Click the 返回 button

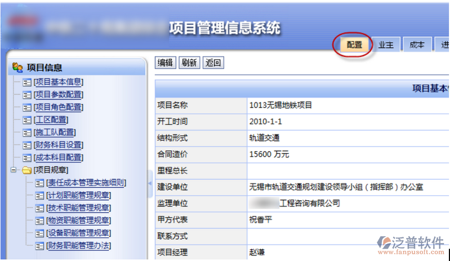[x=213, y=63]
